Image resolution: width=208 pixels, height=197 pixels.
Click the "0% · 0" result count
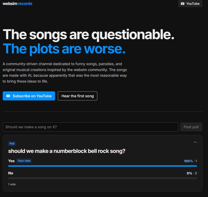coord(192,173)
